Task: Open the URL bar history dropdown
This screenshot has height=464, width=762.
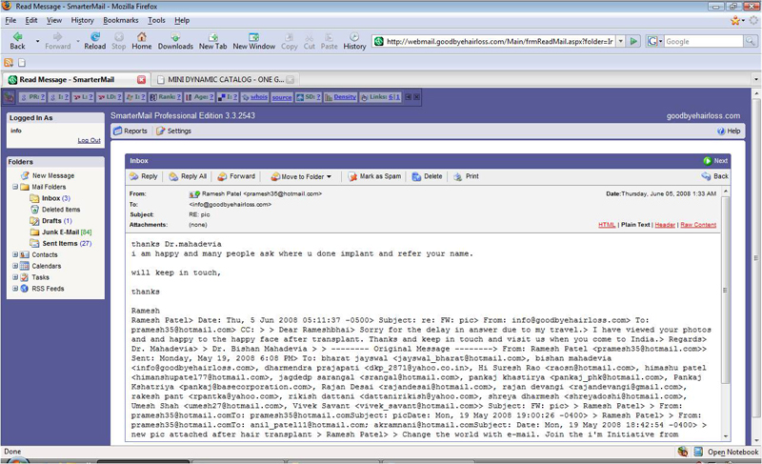Action: (x=621, y=41)
